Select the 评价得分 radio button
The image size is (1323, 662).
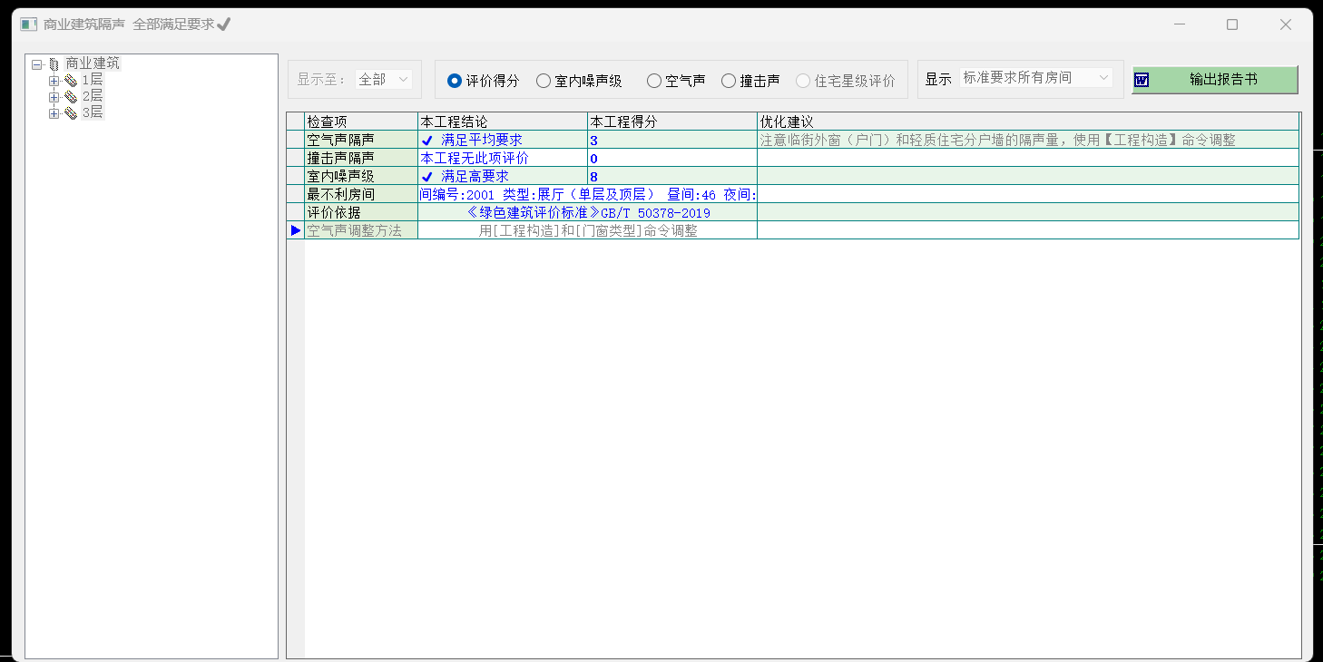coord(455,81)
